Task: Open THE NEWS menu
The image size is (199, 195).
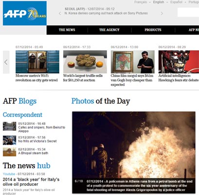Action: [x=67, y=30]
